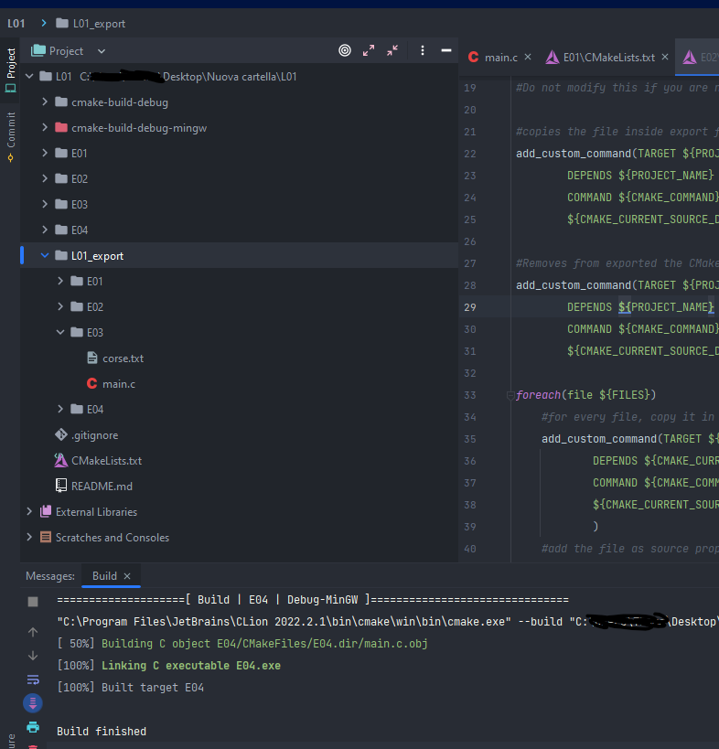Expand E01 inside L01_export
Viewport: 719px width, 749px height.
(60, 281)
